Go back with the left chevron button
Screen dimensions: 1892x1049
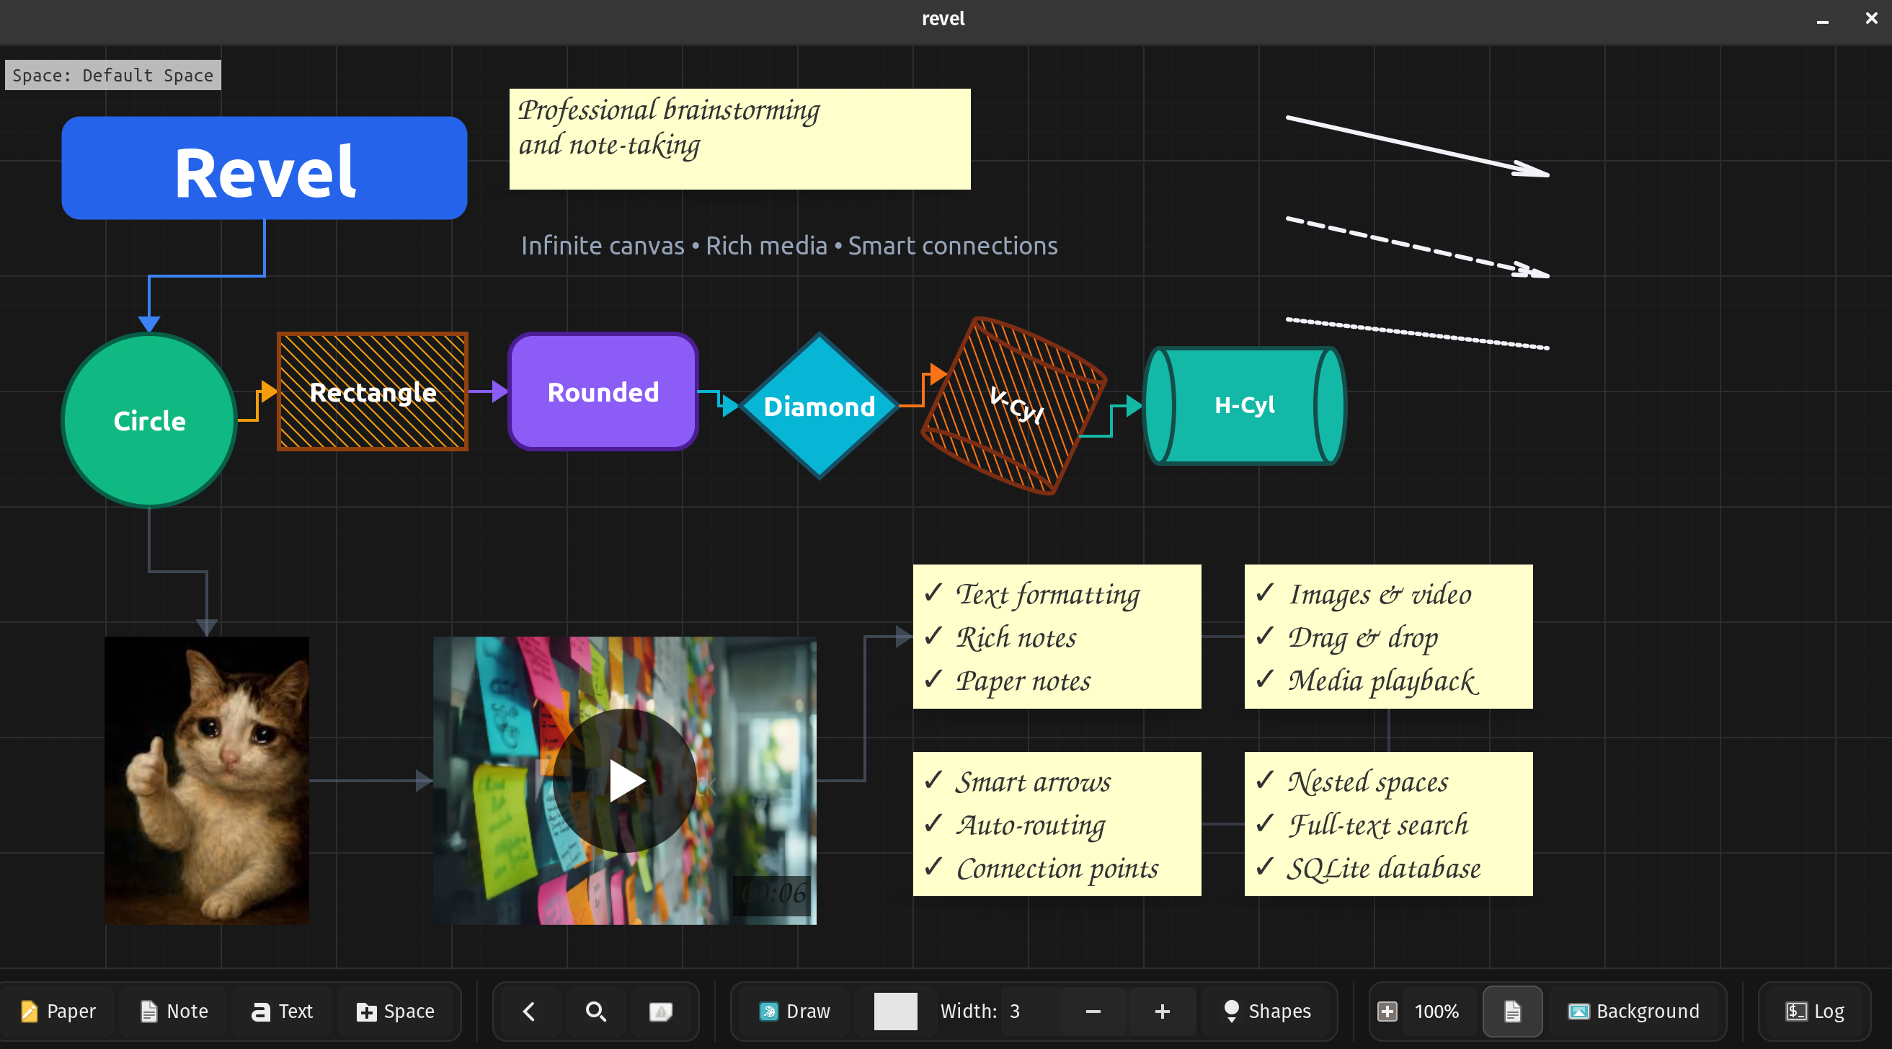(528, 1012)
